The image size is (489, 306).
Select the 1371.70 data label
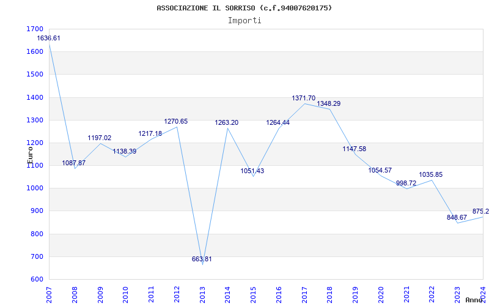(x=304, y=98)
